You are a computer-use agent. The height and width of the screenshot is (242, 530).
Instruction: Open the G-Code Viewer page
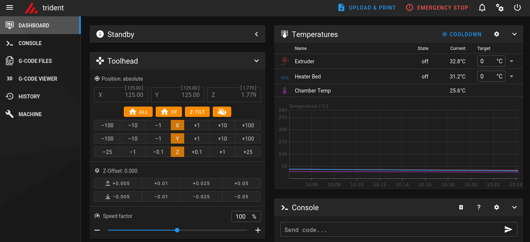coord(40,79)
